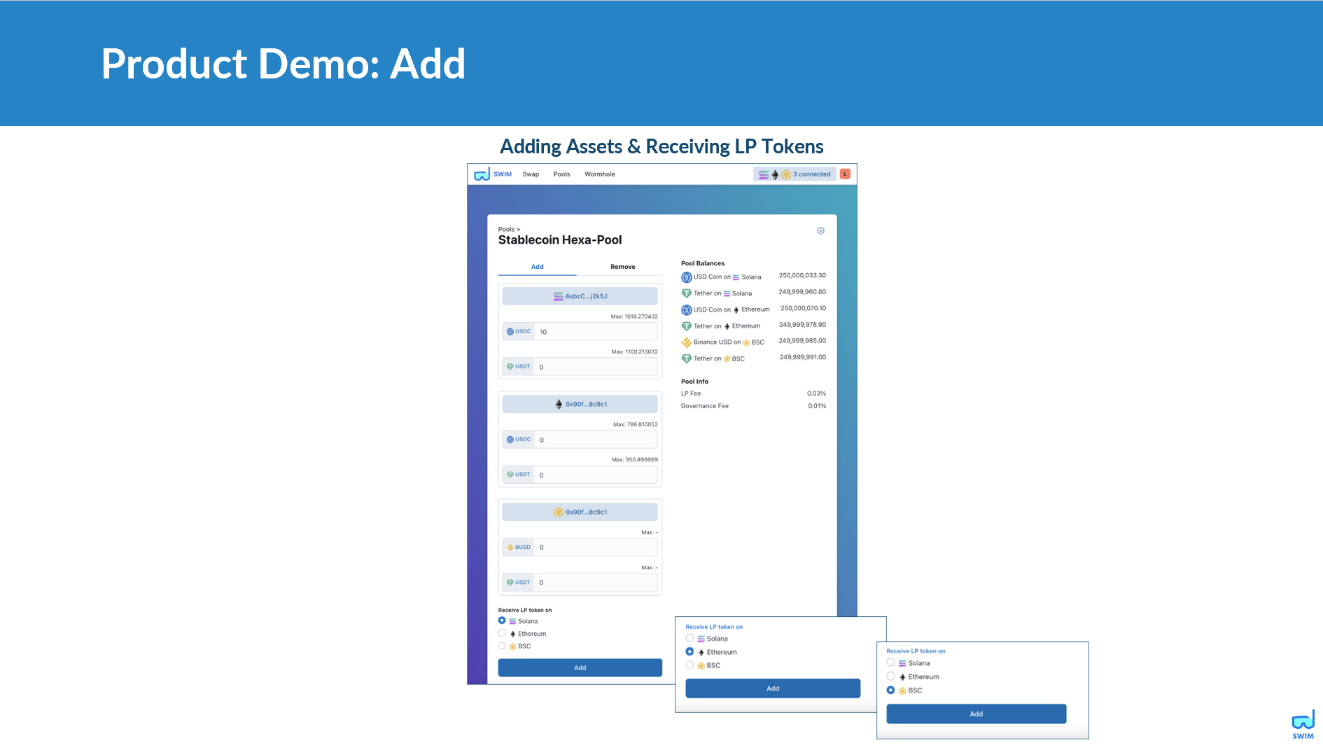This screenshot has width=1323, height=745.
Task: Click the USDC token icon in Ethereum section
Action: coord(510,440)
